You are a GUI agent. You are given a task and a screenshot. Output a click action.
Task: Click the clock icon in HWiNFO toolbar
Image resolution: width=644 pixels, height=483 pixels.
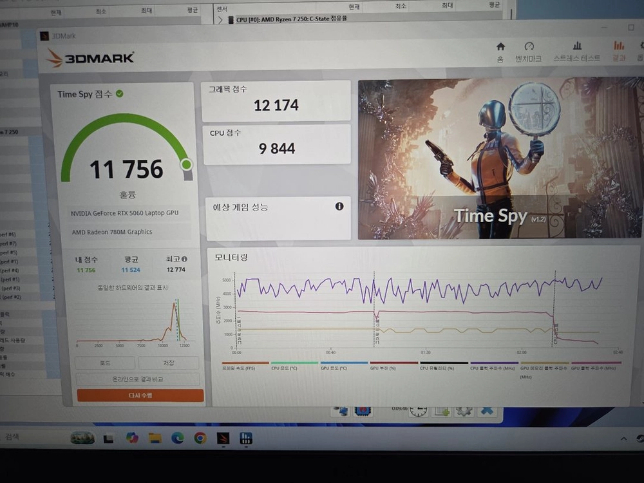pyautogui.click(x=418, y=411)
